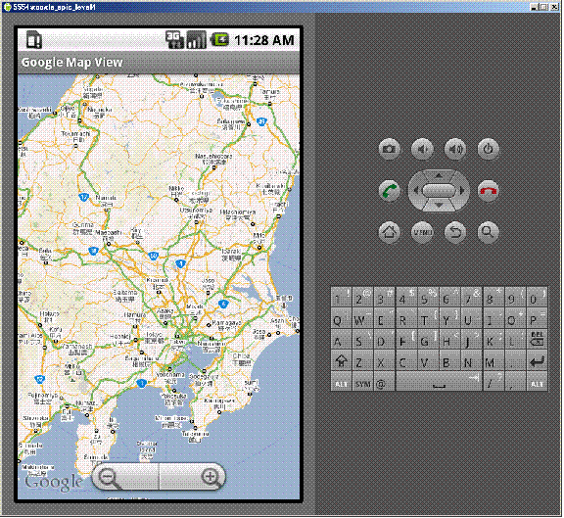564x518 pixels.
Task: Click the B key
Action: click(449, 361)
